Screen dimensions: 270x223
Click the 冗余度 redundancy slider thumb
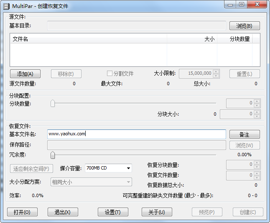53,155
